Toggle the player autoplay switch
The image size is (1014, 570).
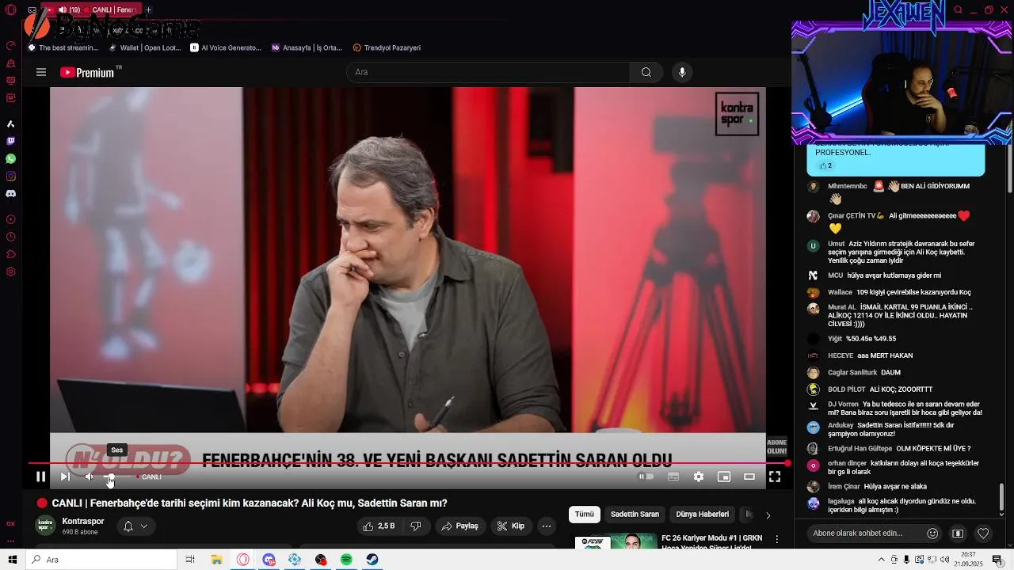click(646, 477)
